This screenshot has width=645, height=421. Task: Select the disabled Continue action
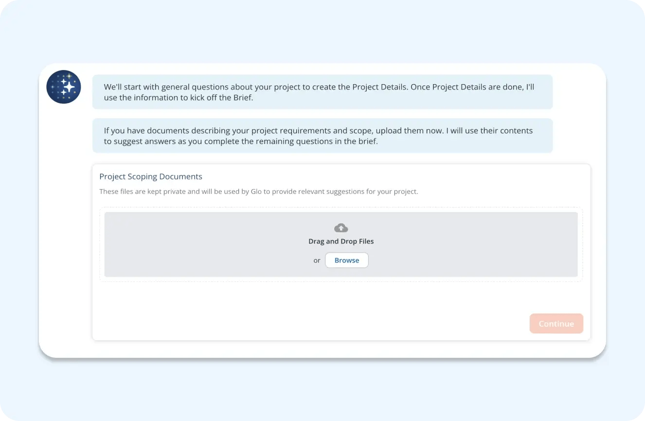[556, 323]
